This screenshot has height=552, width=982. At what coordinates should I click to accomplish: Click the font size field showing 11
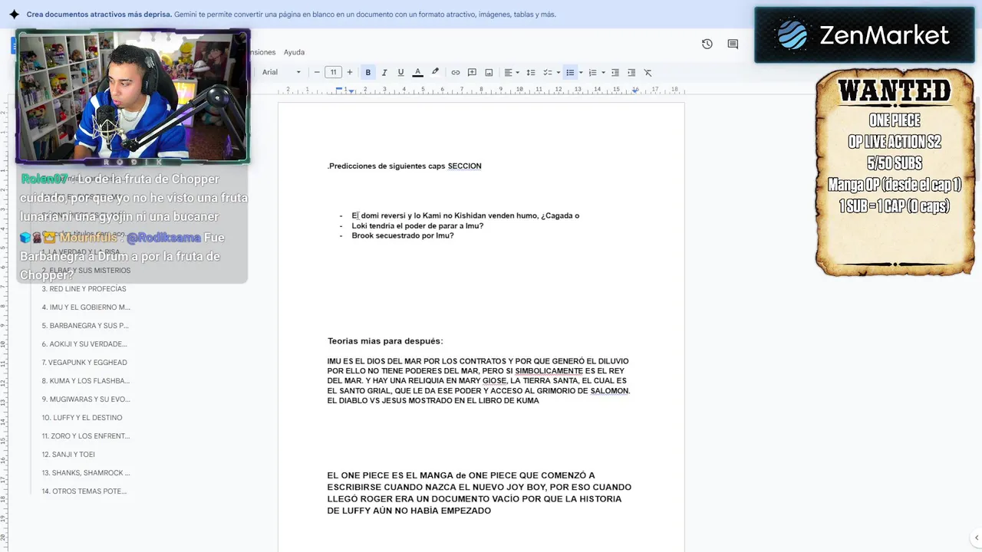tap(333, 72)
